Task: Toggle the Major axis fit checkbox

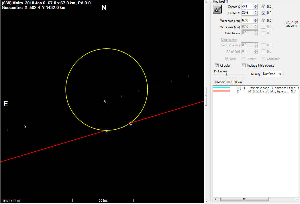Action: point(264,21)
